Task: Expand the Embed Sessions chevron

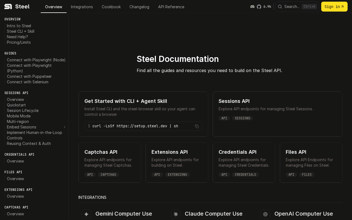Action: (65, 127)
